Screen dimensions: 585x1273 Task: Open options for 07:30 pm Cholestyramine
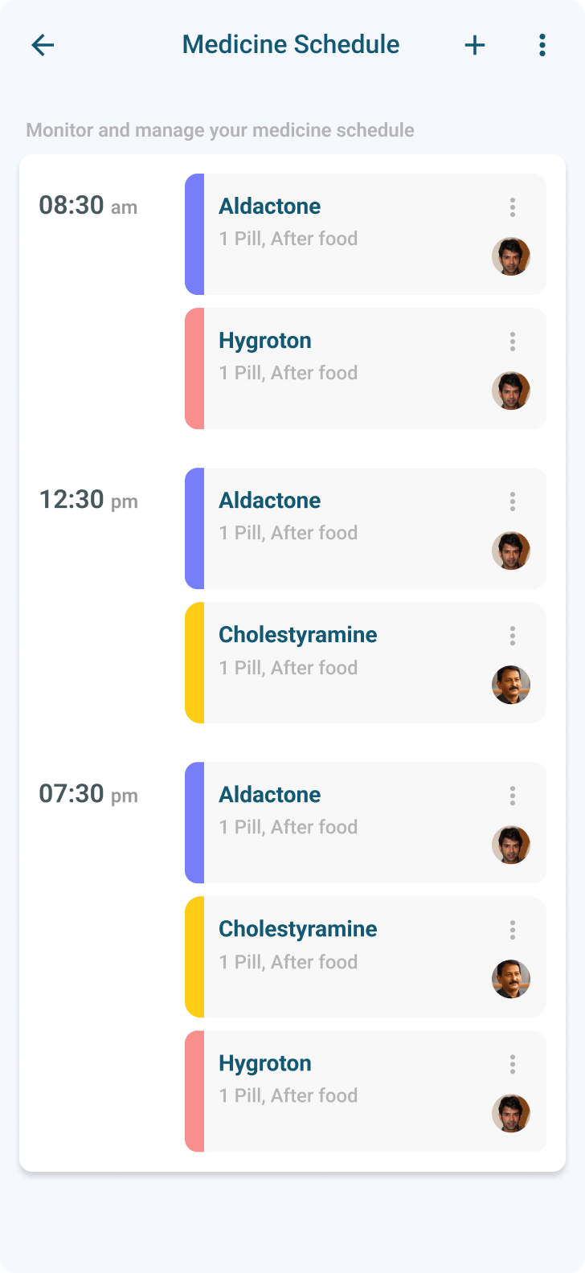[x=512, y=930]
